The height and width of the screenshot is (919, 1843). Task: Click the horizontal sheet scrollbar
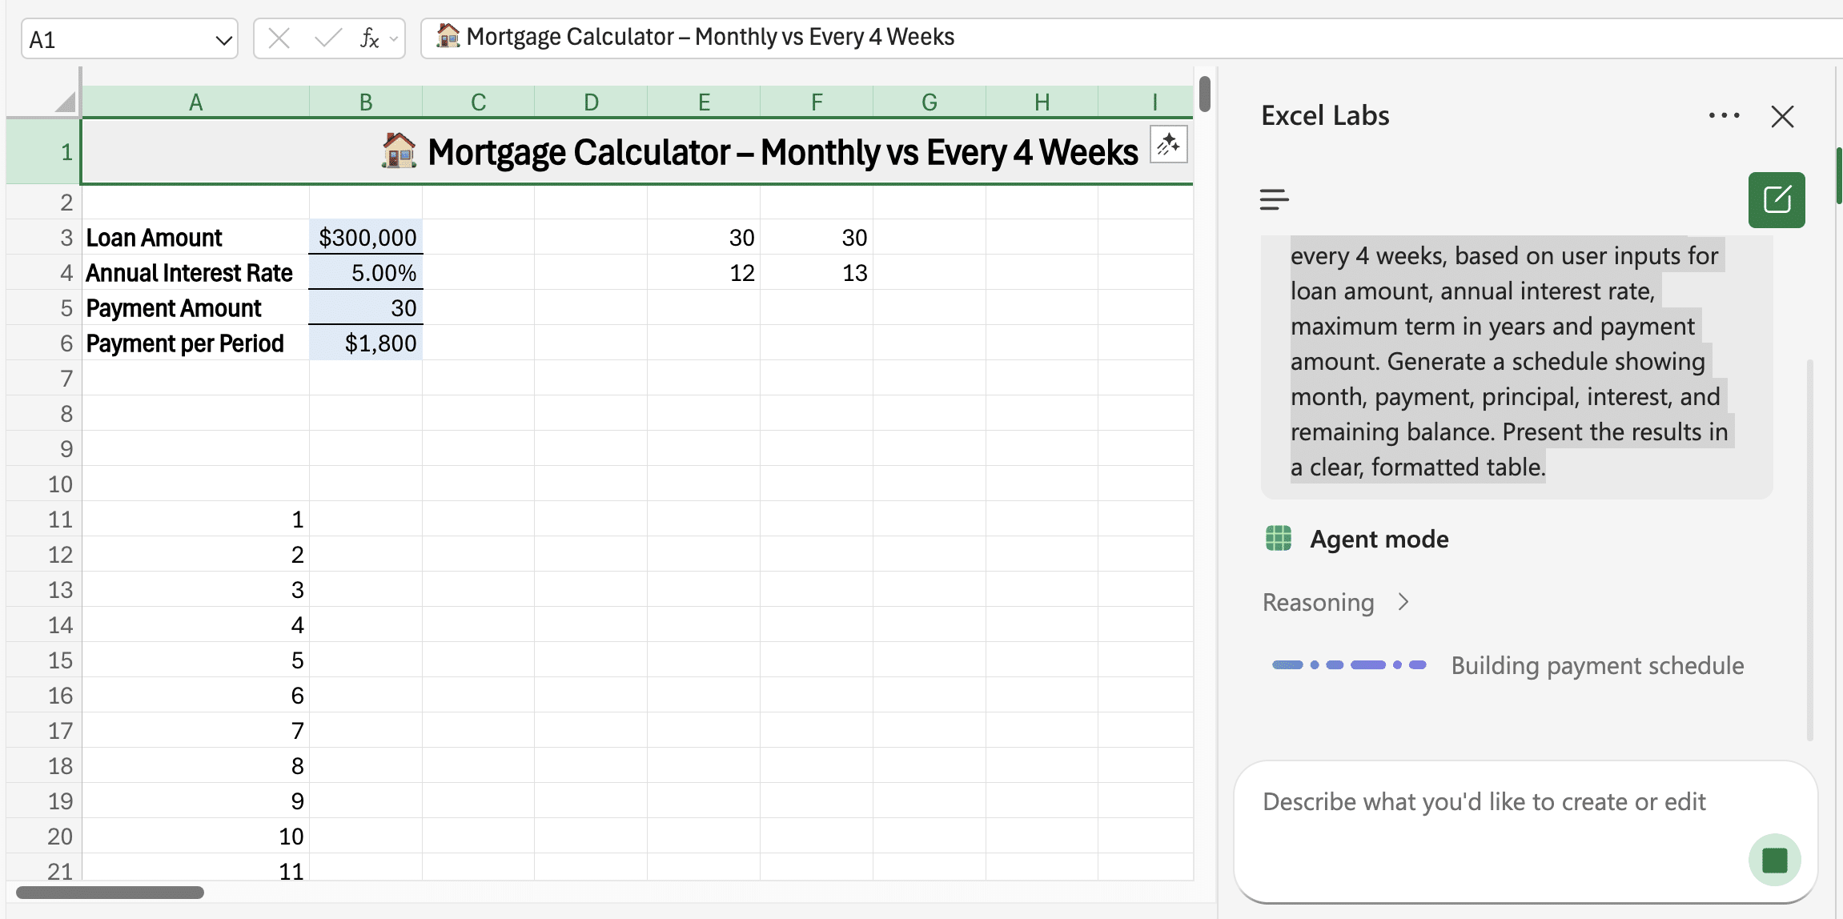110,892
